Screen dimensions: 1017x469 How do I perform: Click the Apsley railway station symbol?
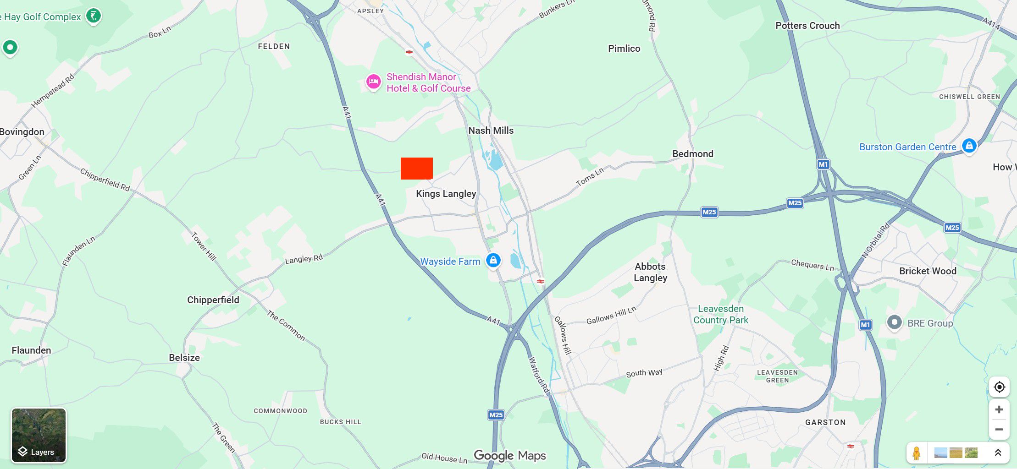click(409, 52)
